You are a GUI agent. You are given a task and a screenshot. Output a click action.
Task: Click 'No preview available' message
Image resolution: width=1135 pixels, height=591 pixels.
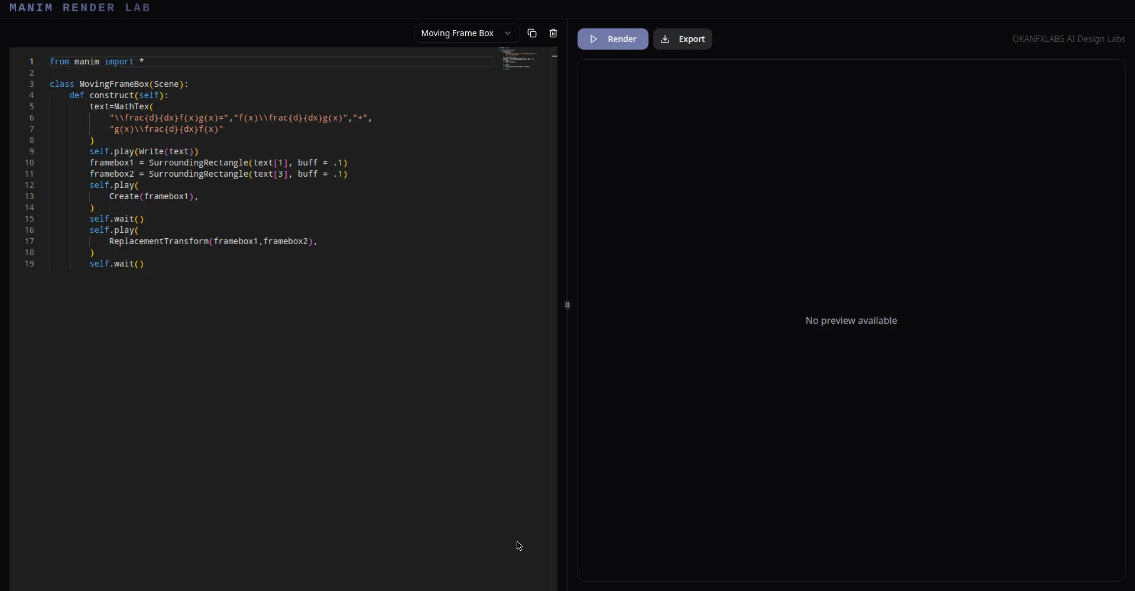[x=851, y=320]
